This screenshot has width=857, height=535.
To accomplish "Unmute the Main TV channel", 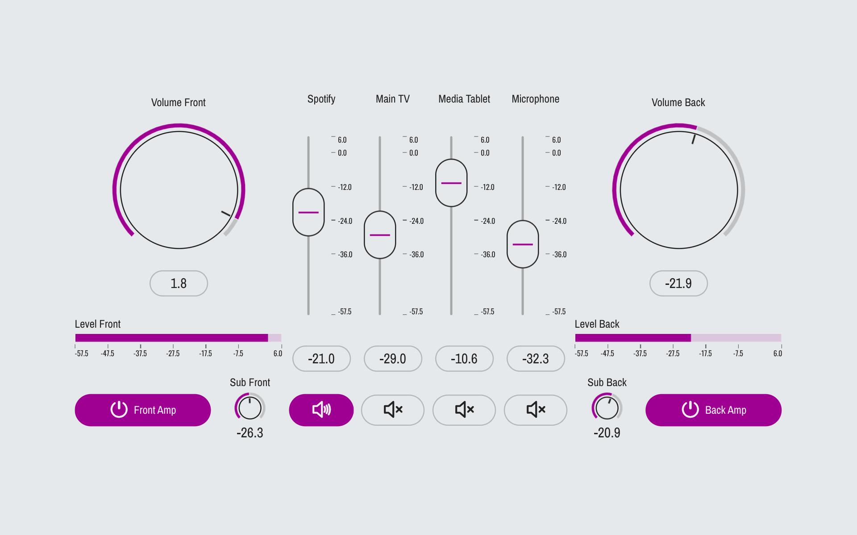I will click(392, 410).
